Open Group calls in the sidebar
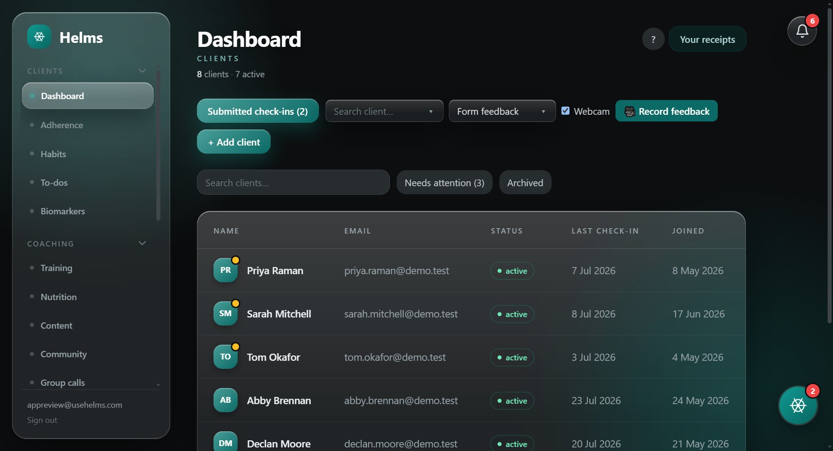The height and width of the screenshot is (451, 833). pyautogui.click(x=63, y=383)
